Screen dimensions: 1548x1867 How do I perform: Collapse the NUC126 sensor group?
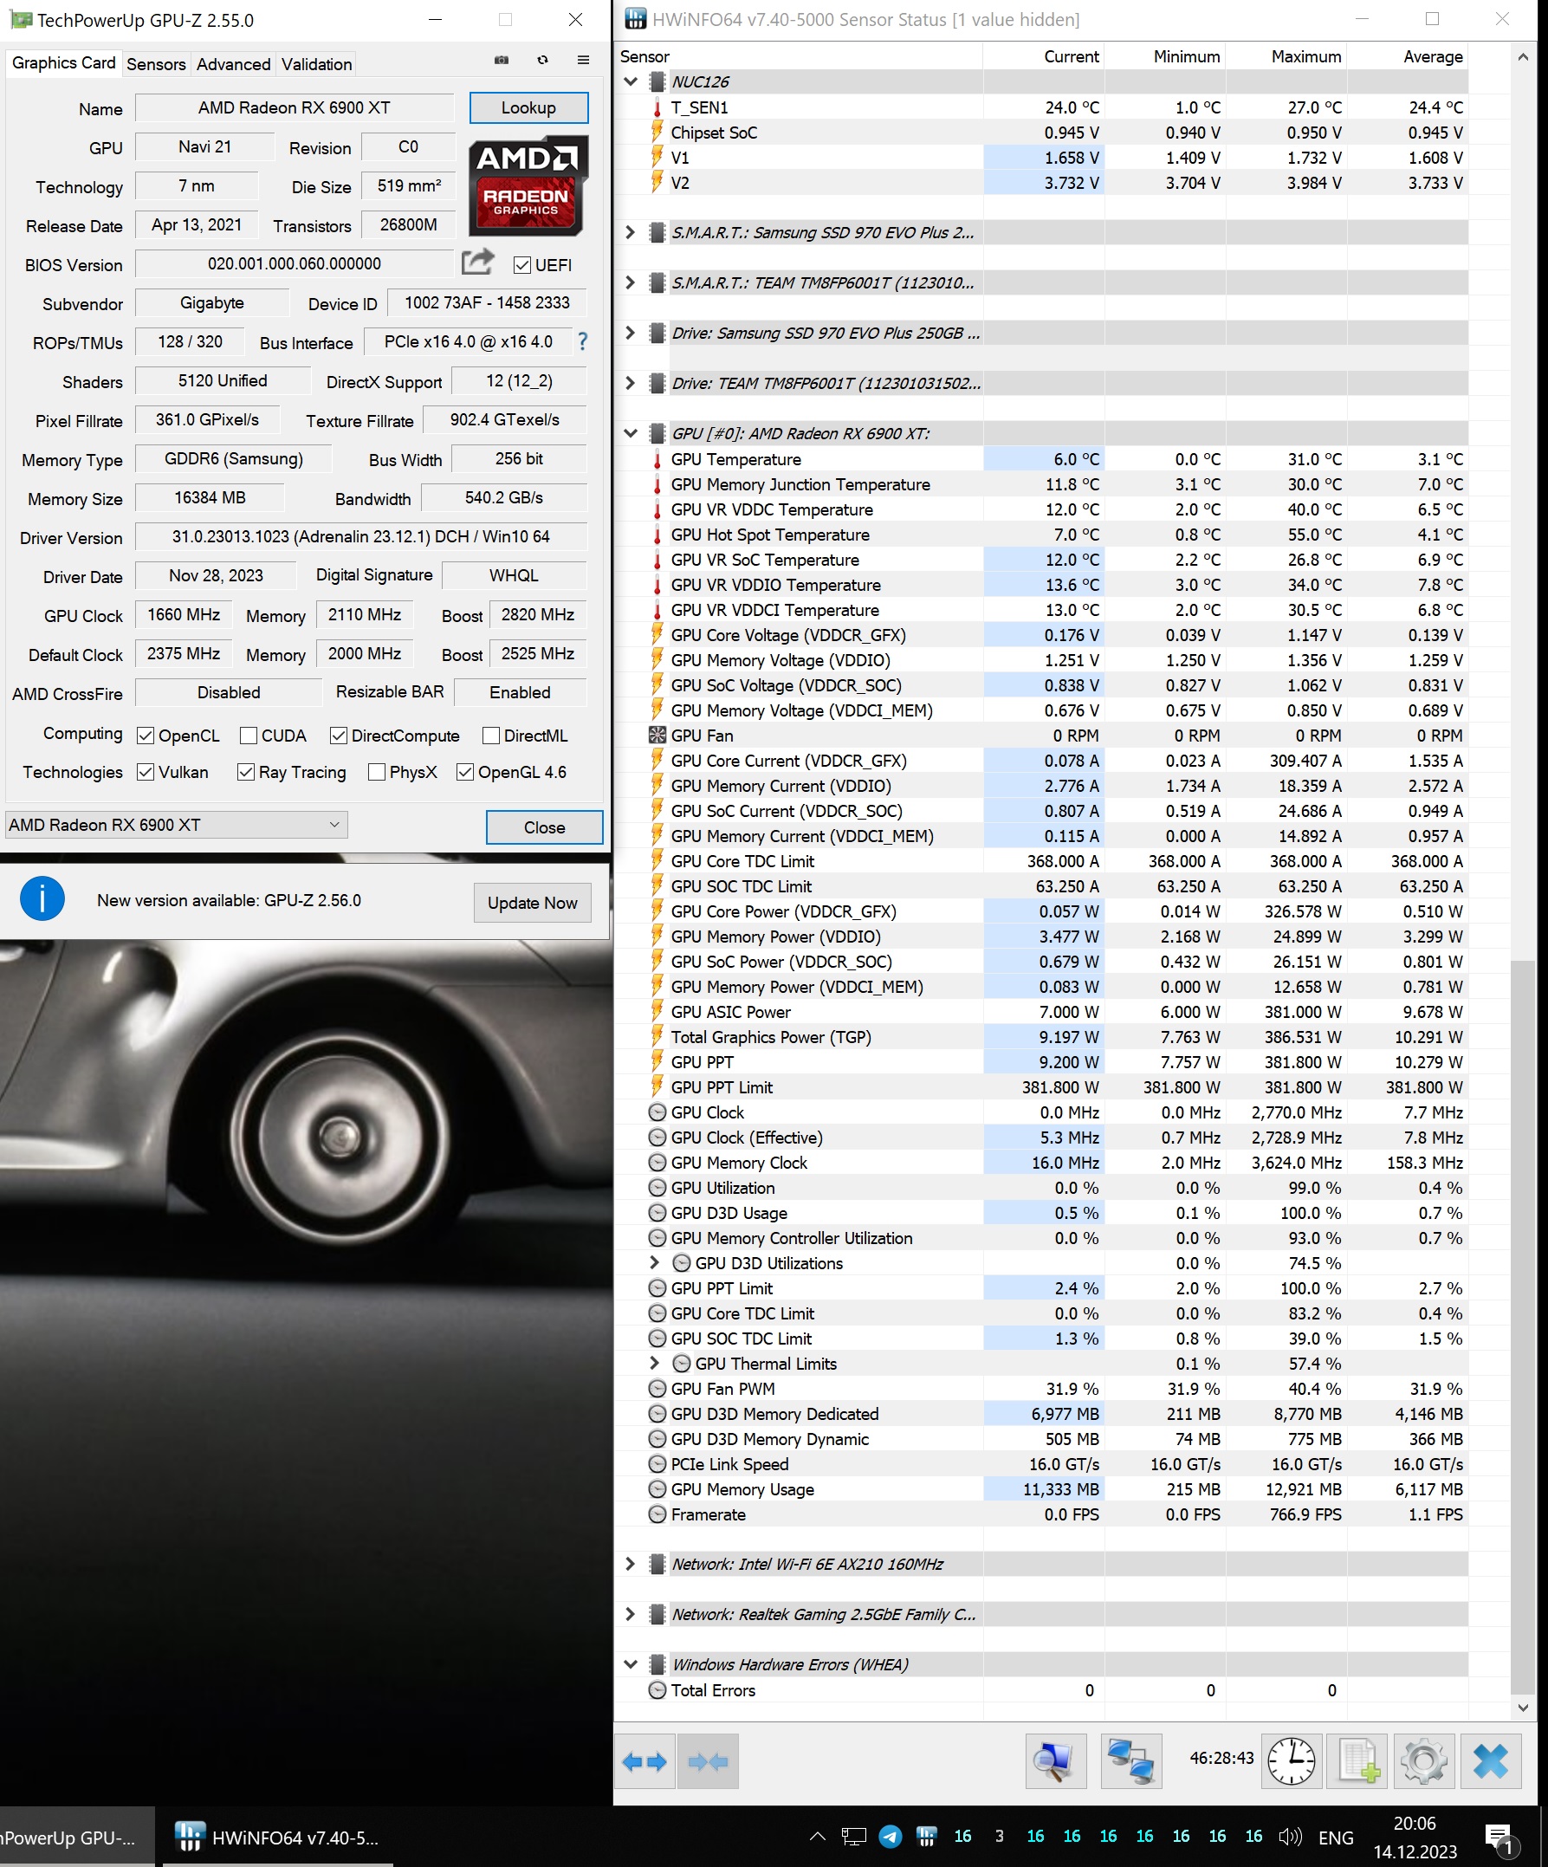(x=632, y=81)
